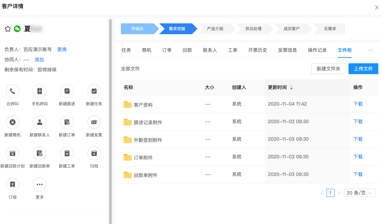The width and height of the screenshot is (381, 224).
Task: Expand the tab overflow ellipsis menu
Action: (x=370, y=50)
